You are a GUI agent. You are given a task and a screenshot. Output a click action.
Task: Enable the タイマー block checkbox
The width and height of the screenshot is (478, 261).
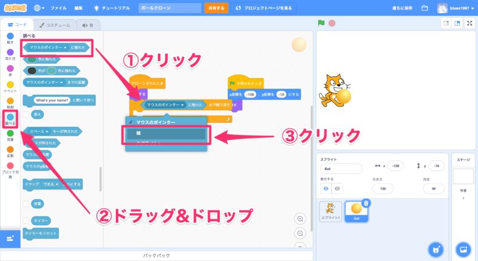(x=26, y=220)
